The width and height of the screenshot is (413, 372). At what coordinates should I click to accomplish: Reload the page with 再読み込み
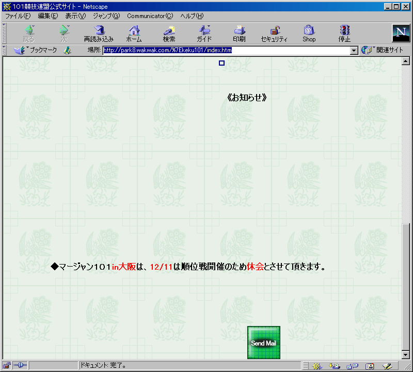click(x=99, y=34)
